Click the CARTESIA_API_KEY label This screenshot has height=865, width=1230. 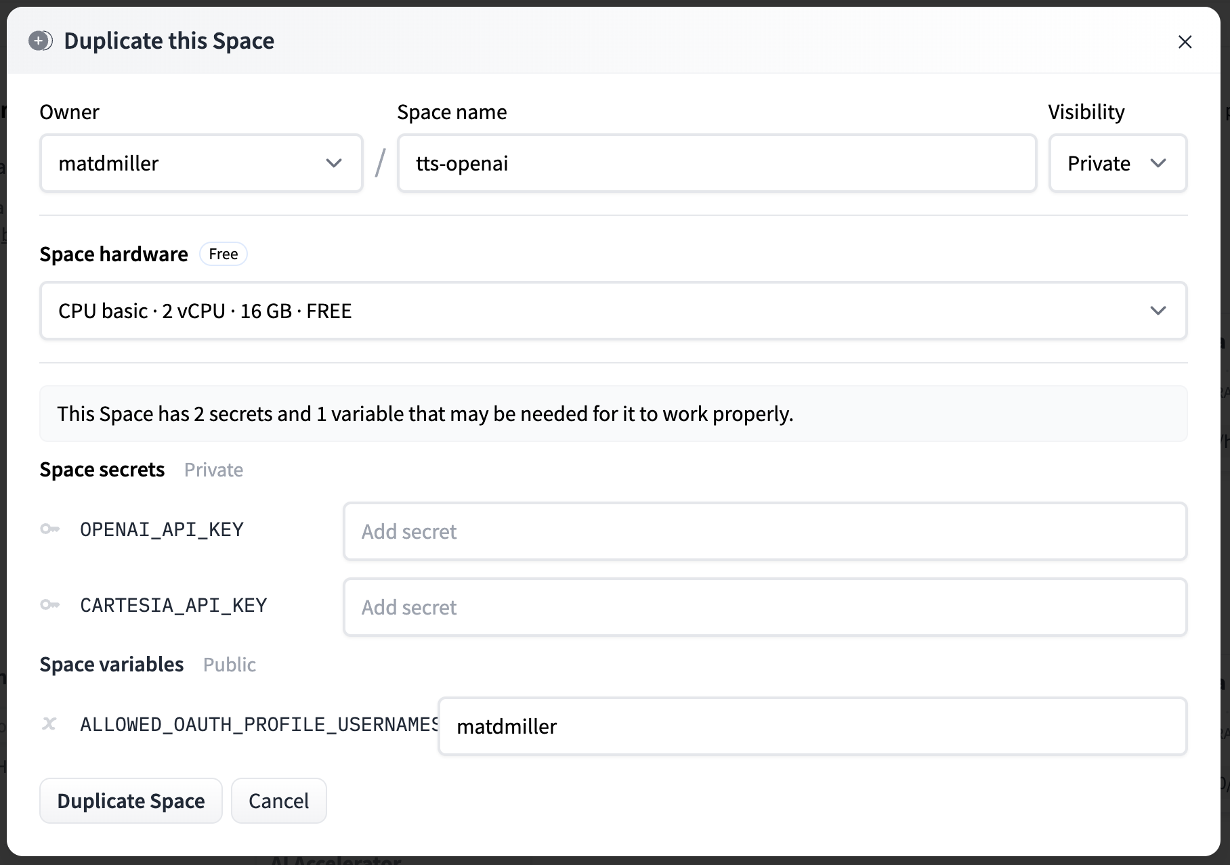click(173, 605)
